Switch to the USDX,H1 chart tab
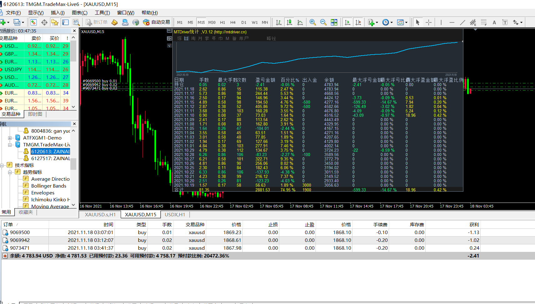This screenshot has height=304, width=535. pos(175,214)
